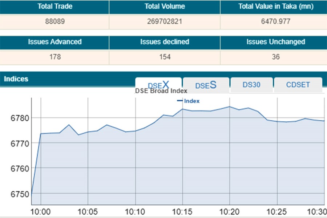Click the total volume value 269702821
Image resolution: width=327 pixels, height=218 pixels.
[x=165, y=21]
